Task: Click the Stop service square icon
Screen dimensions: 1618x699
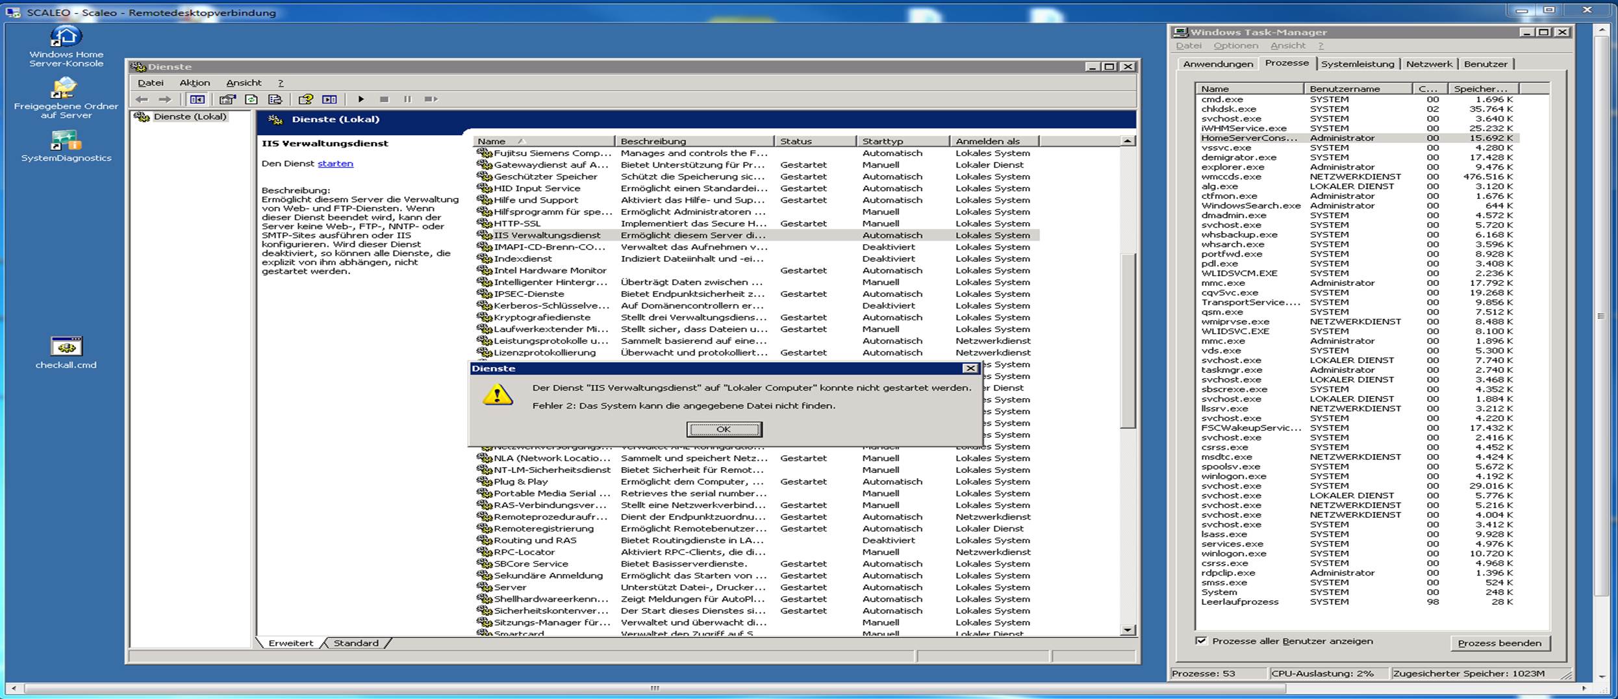Action: [x=384, y=99]
